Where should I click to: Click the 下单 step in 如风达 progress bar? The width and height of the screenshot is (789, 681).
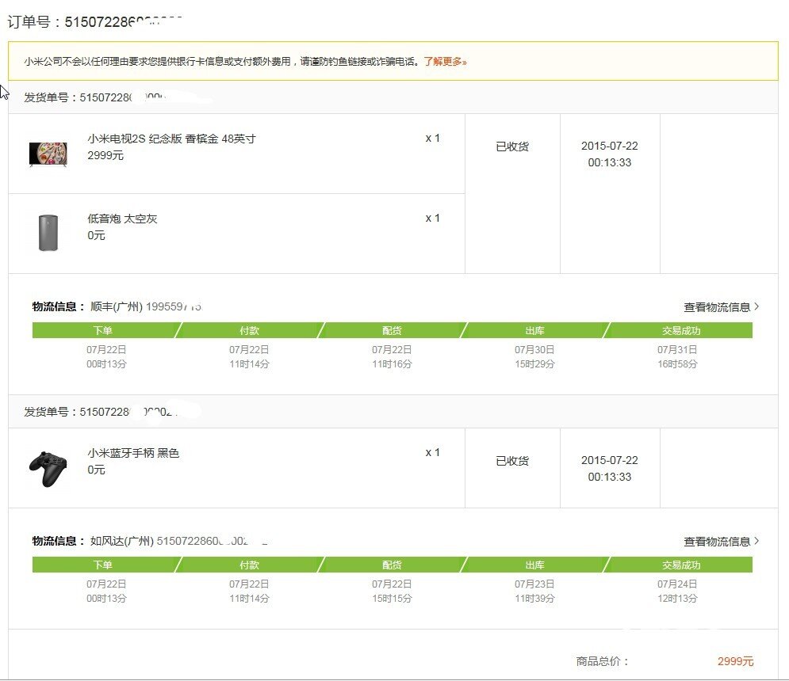click(103, 565)
